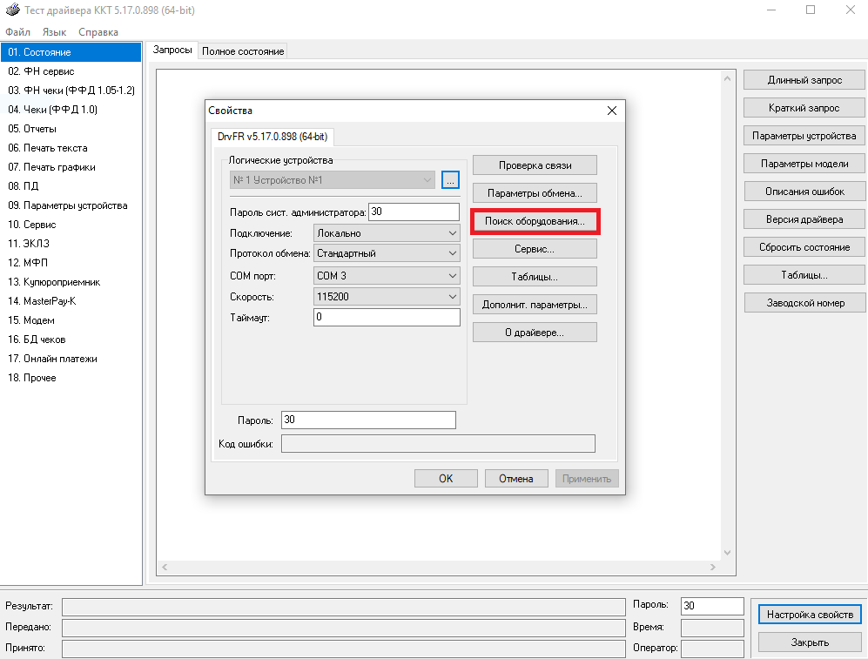This screenshot has width=868, height=659.
Task: Click the Поиск оборудования button
Action: (535, 222)
